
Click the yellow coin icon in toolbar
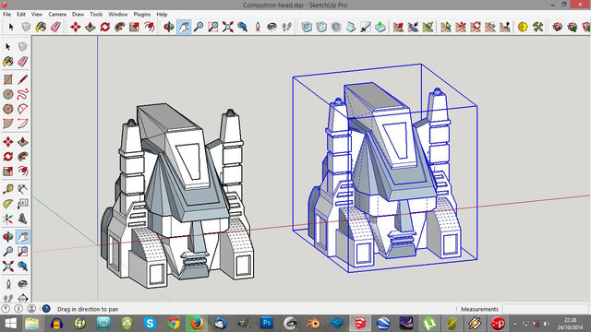pos(523,27)
